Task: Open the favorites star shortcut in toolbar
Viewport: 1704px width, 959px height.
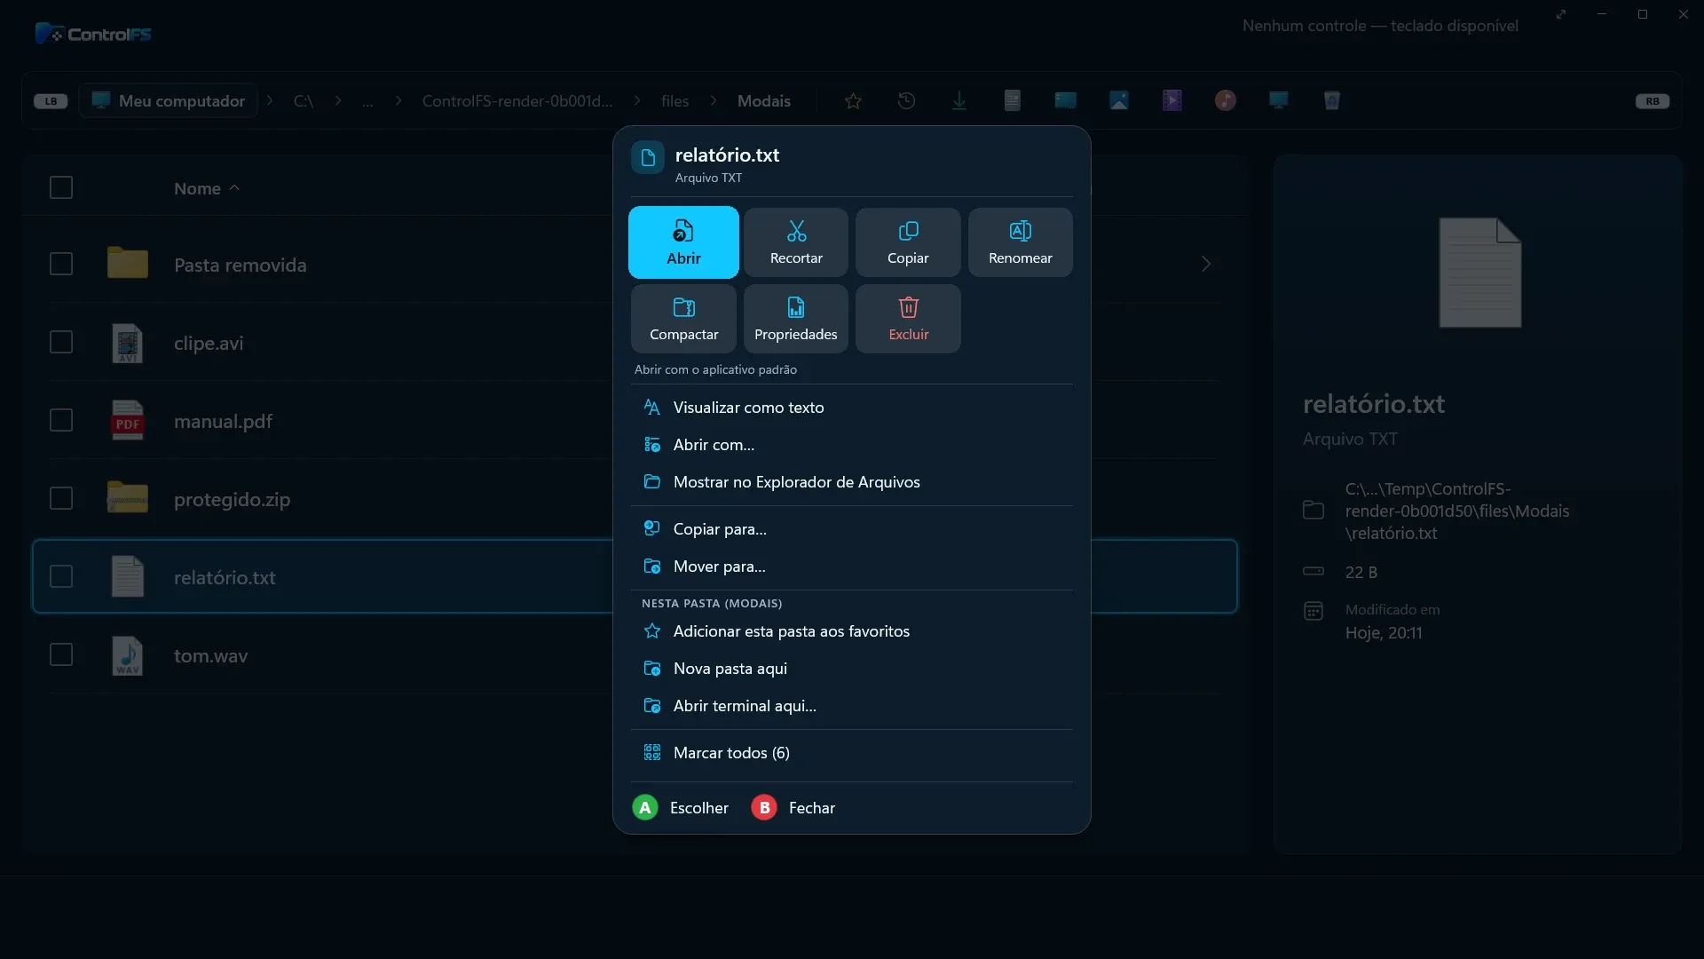Action: tap(853, 101)
